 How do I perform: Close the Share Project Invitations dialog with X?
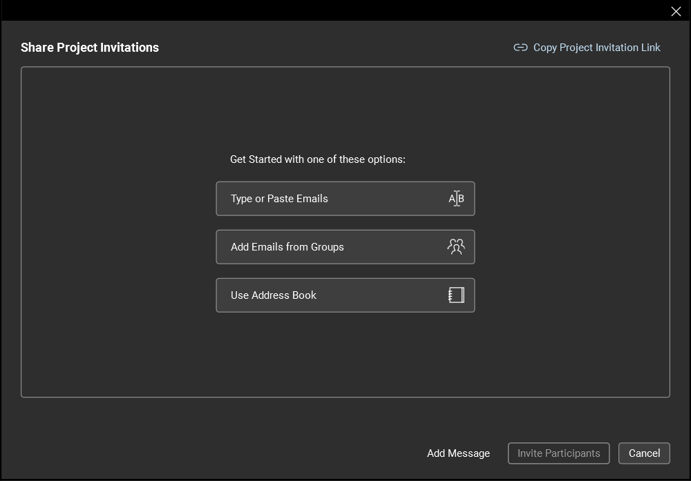click(x=676, y=11)
